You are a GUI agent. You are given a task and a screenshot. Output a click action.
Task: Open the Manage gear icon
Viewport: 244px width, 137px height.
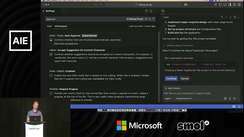tap(239, 5)
